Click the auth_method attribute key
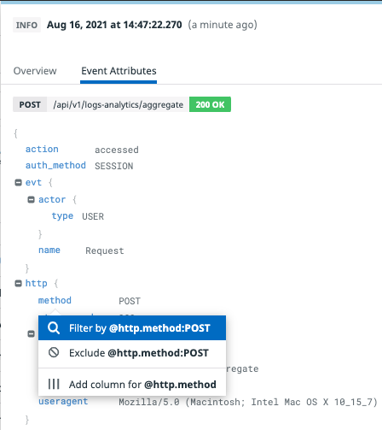 pos(55,165)
